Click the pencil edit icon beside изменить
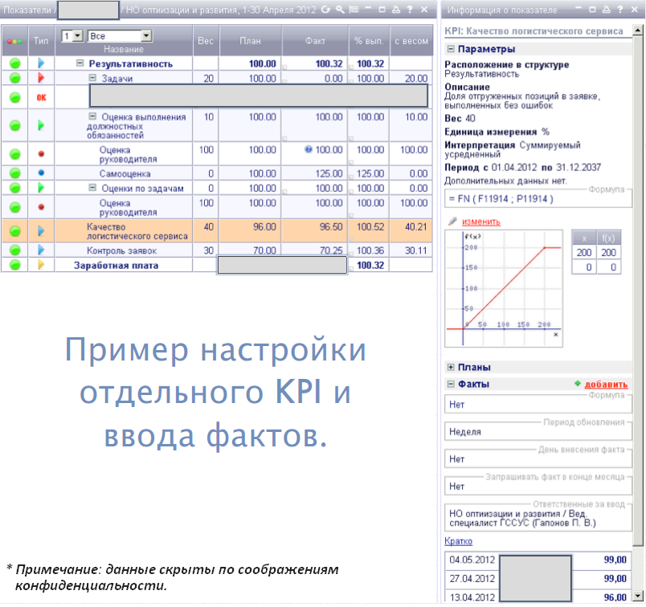The image size is (646, 607). click(x=453, y=222)
